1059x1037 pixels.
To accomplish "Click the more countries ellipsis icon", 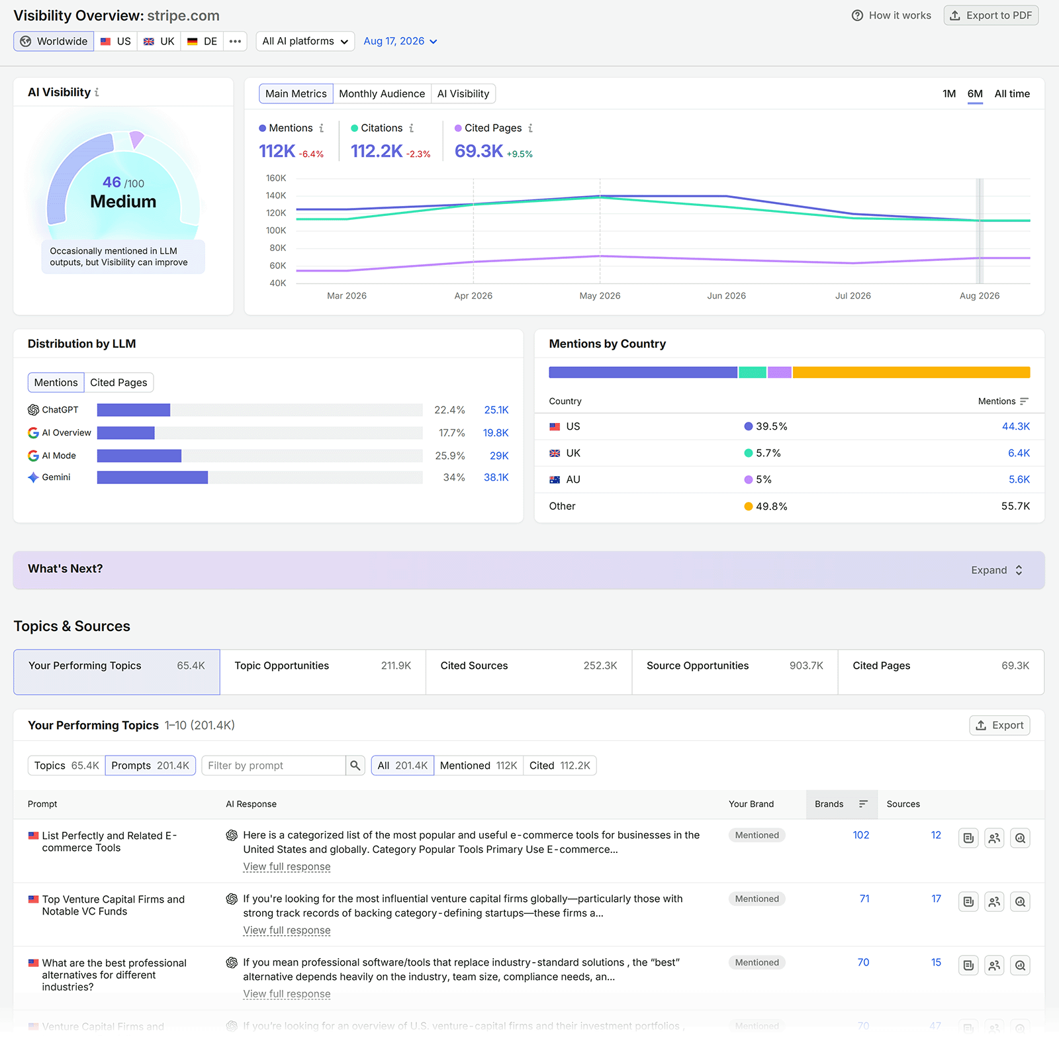I will (235, 41).
